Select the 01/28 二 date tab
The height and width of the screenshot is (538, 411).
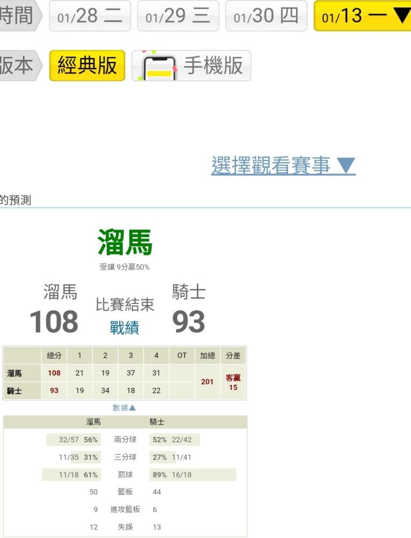click(90, 16)
